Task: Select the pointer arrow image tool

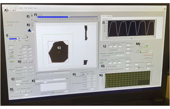Action: point(32,25)
